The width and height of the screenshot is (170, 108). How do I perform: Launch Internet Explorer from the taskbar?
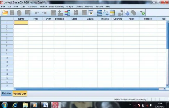tap(15, 105)
